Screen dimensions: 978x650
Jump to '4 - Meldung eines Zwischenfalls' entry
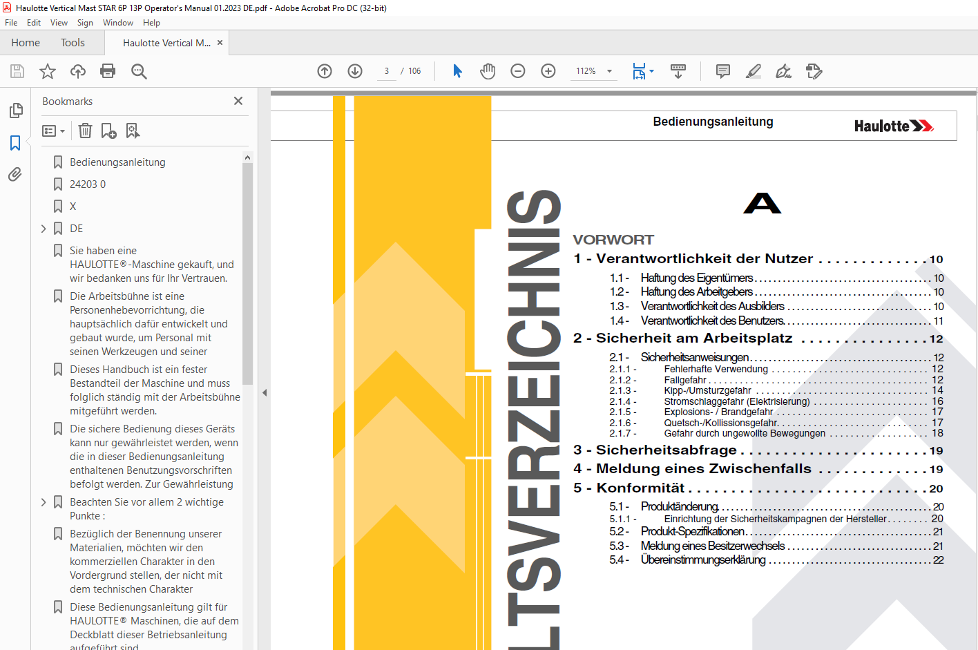pos(758,469)
